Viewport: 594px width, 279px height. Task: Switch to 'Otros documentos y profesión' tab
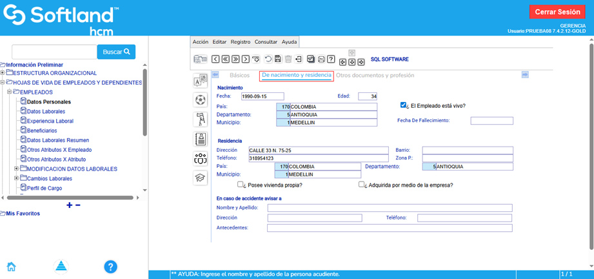click(x=375, y=76)
